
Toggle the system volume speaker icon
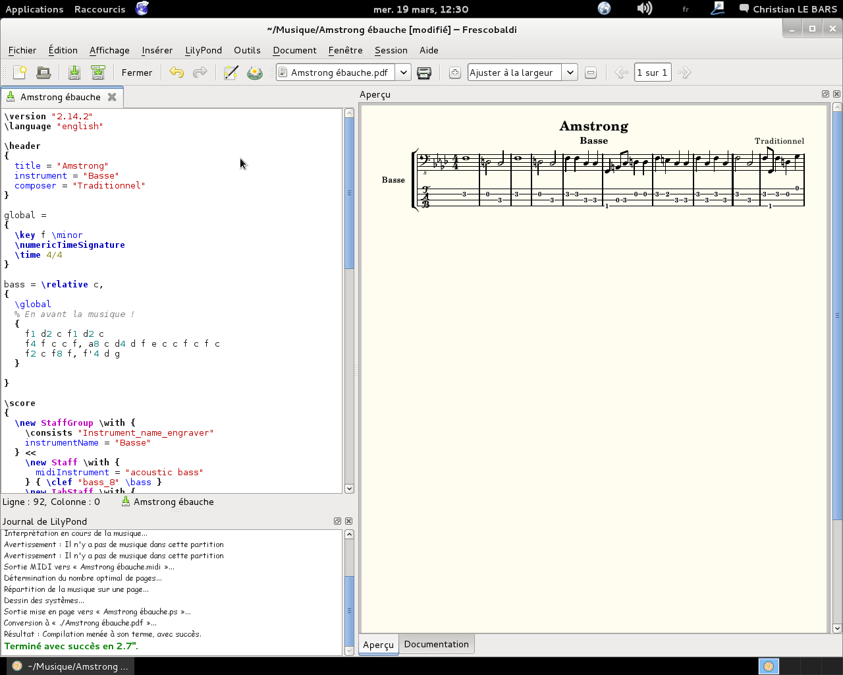point(644,9)
